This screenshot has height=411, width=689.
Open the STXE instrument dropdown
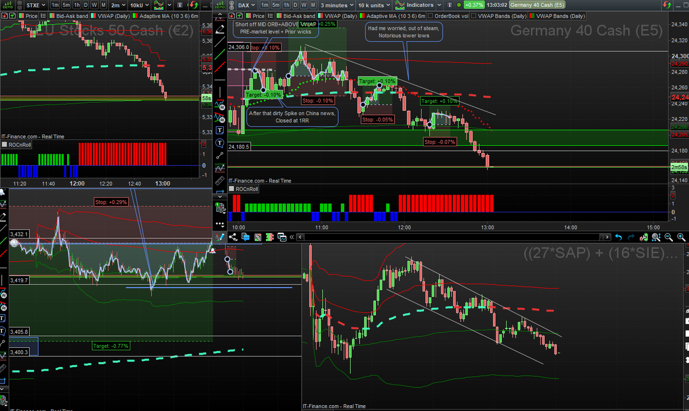[x=35, y=5]
